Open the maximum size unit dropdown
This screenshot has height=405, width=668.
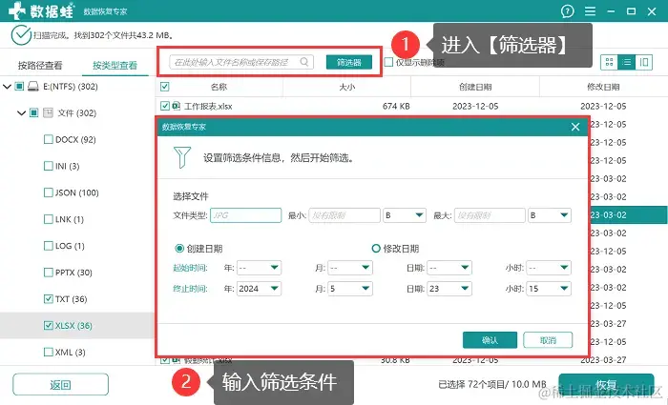point(550,215)
